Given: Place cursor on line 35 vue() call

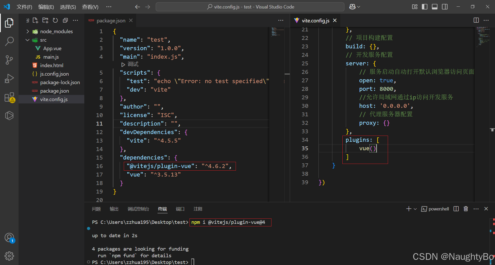Looking at the screenshot, I should (368, 148).
